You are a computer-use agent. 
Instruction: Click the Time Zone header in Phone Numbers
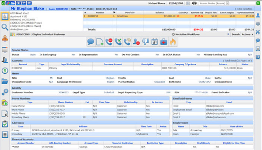[x=104, y=102]
